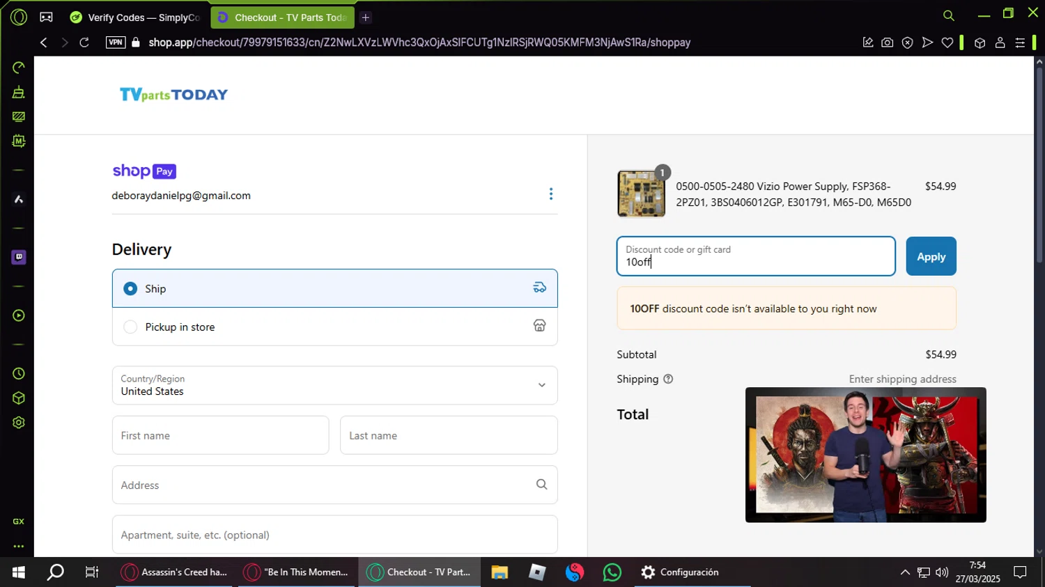Open browser search magnifier icon
This screenshot has width=1045, height=587.
click(x=948, y=15)
